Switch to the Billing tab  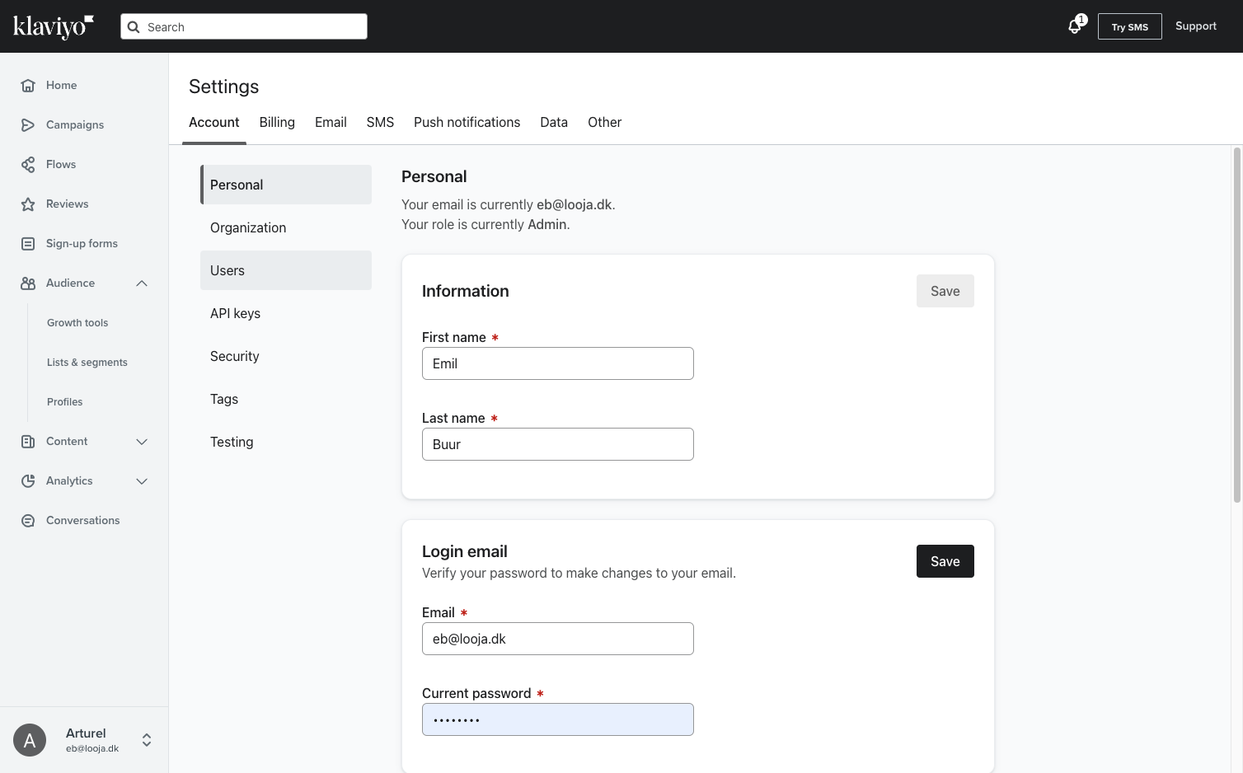click(x=277, y=122)
